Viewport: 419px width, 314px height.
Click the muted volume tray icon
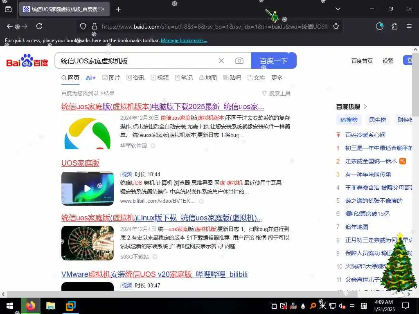pyautogui.click(x=342, y=306)
